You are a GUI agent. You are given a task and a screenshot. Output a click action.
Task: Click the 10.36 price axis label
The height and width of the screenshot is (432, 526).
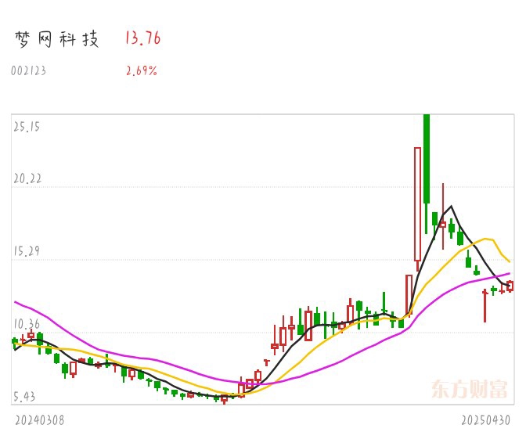coord(27,324)
